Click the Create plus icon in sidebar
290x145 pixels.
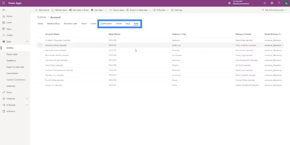(4, 35)
